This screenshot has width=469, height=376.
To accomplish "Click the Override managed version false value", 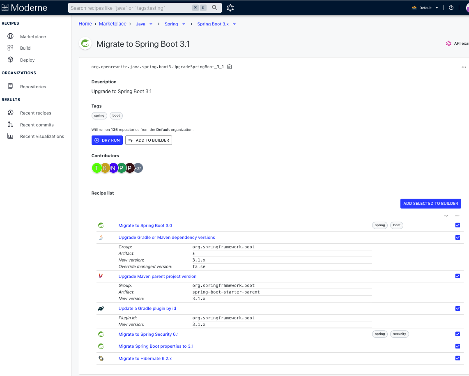I will click(x=199, y=267).
